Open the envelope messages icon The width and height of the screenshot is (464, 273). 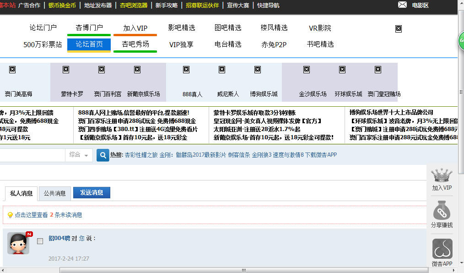tap(402, 5)
